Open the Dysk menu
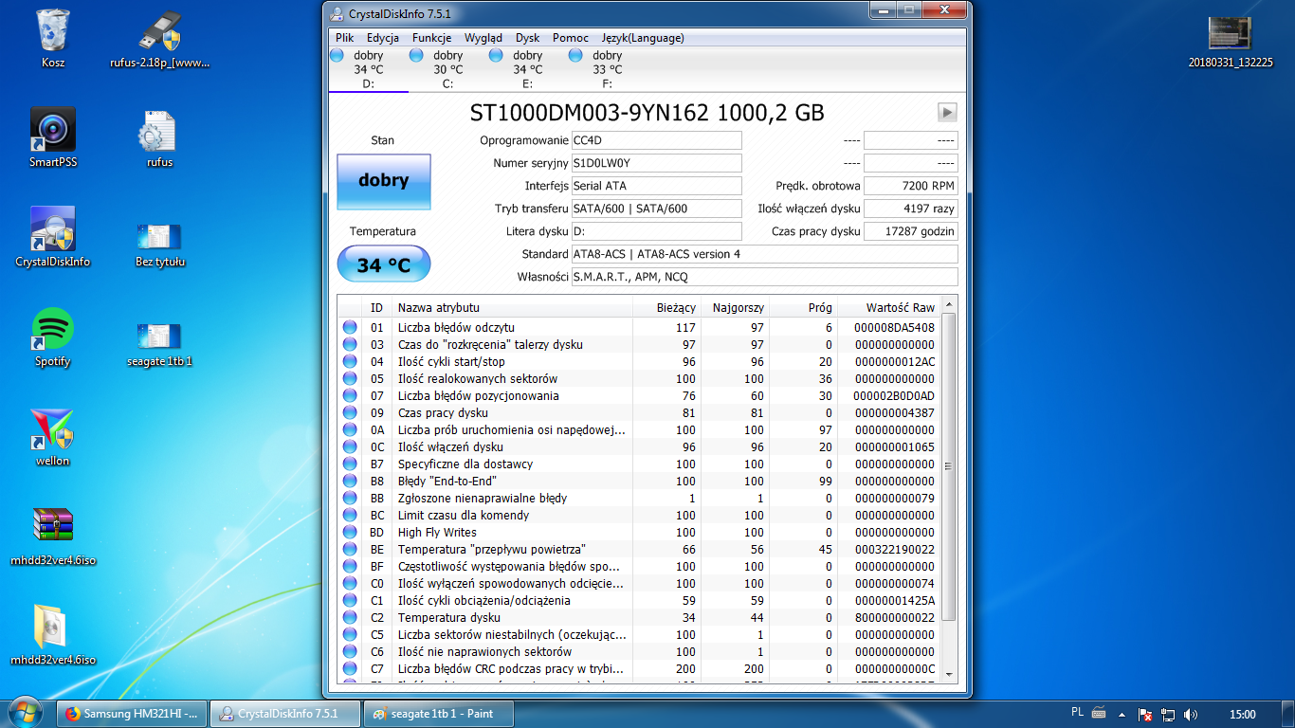1295x728 pixels. pos(528,38)
